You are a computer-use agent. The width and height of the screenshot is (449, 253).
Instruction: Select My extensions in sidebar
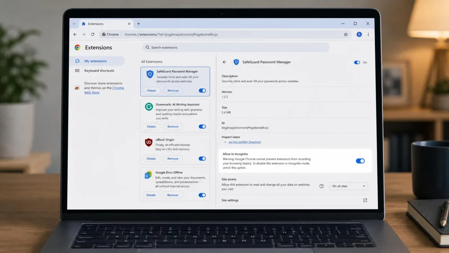pyautogui.click(x=97, y=61)
